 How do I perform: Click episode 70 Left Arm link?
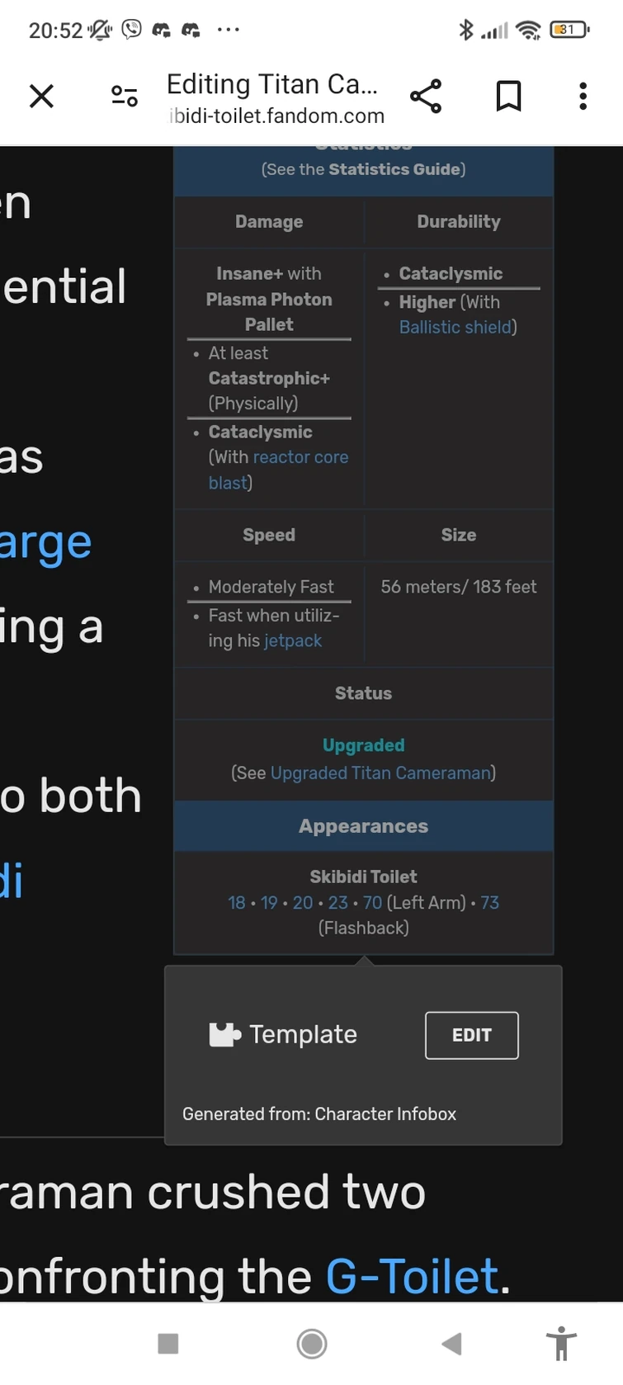tap(372, 903)
